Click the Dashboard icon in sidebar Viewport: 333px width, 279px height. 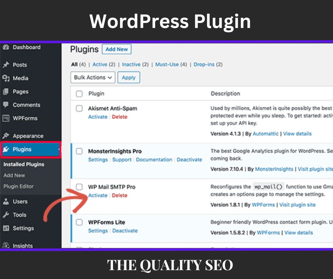(x=6, y=47)
